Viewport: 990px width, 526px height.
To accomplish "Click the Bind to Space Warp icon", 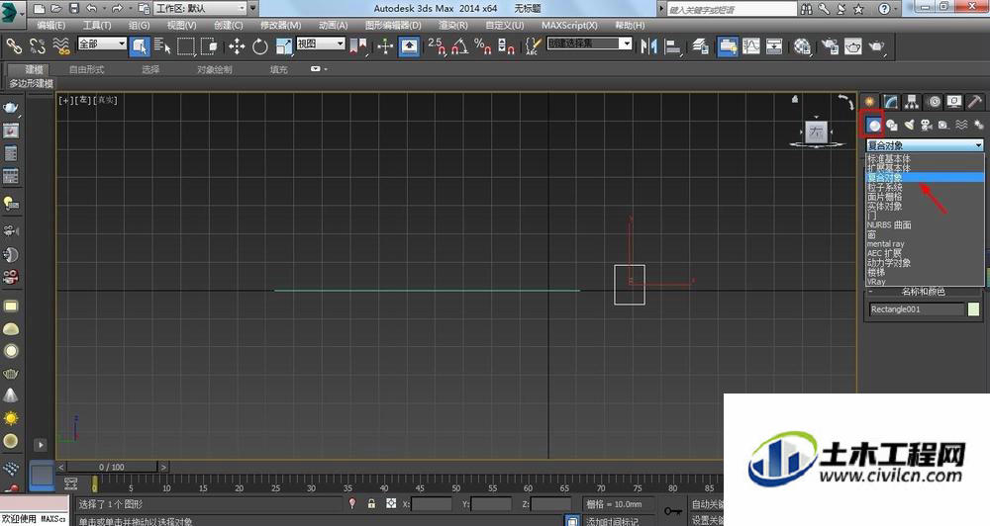I will tap(61, 46).
